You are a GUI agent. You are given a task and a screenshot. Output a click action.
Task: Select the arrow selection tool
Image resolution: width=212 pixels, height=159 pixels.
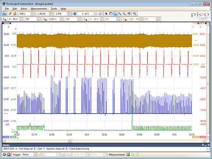tap(106, 14)
